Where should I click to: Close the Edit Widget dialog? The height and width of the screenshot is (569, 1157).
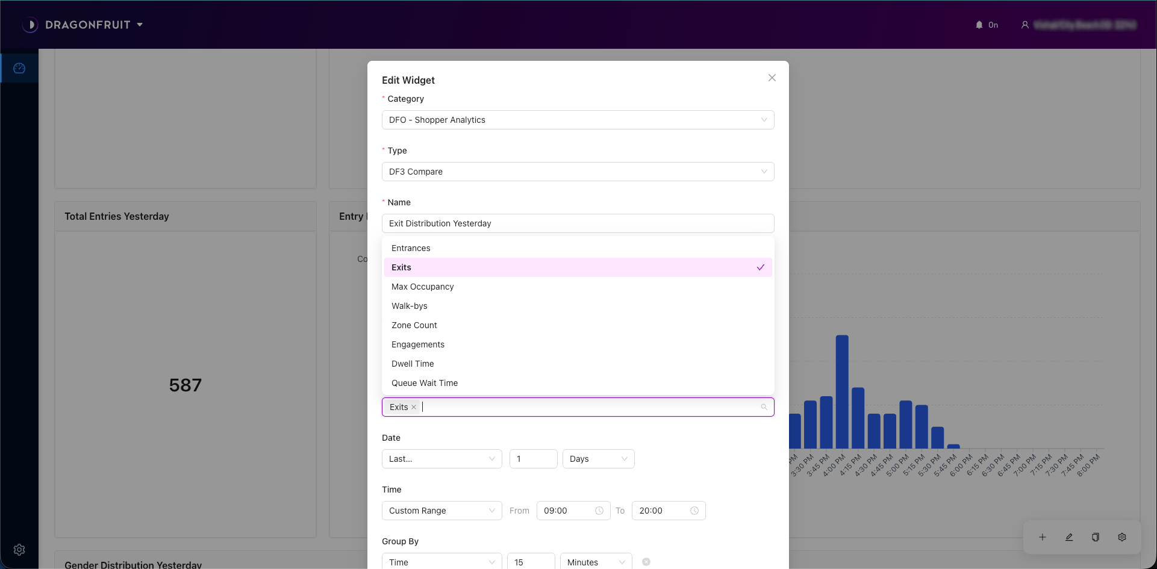772,78
